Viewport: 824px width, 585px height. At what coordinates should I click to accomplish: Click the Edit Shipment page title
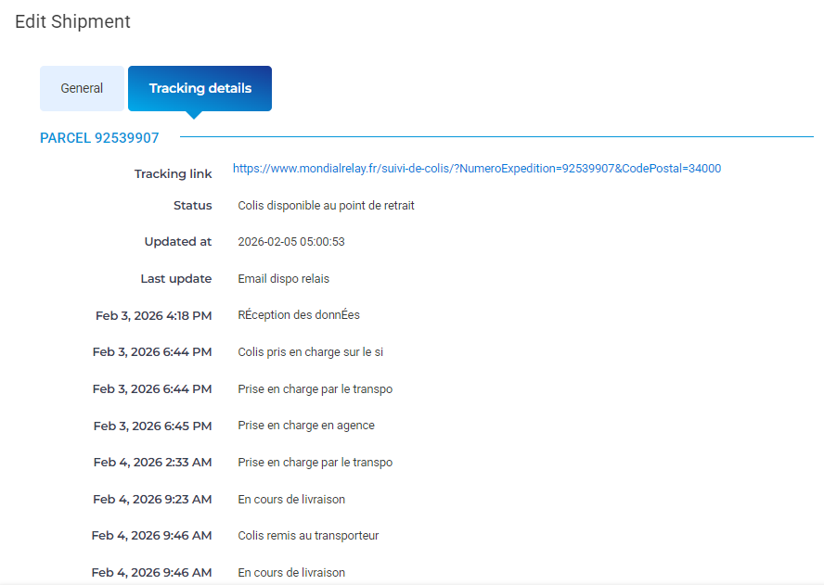click(x=72, y=21)
